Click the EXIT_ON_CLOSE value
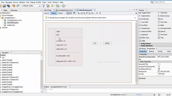Screen dimensions: 172x96 pos(163,57)
